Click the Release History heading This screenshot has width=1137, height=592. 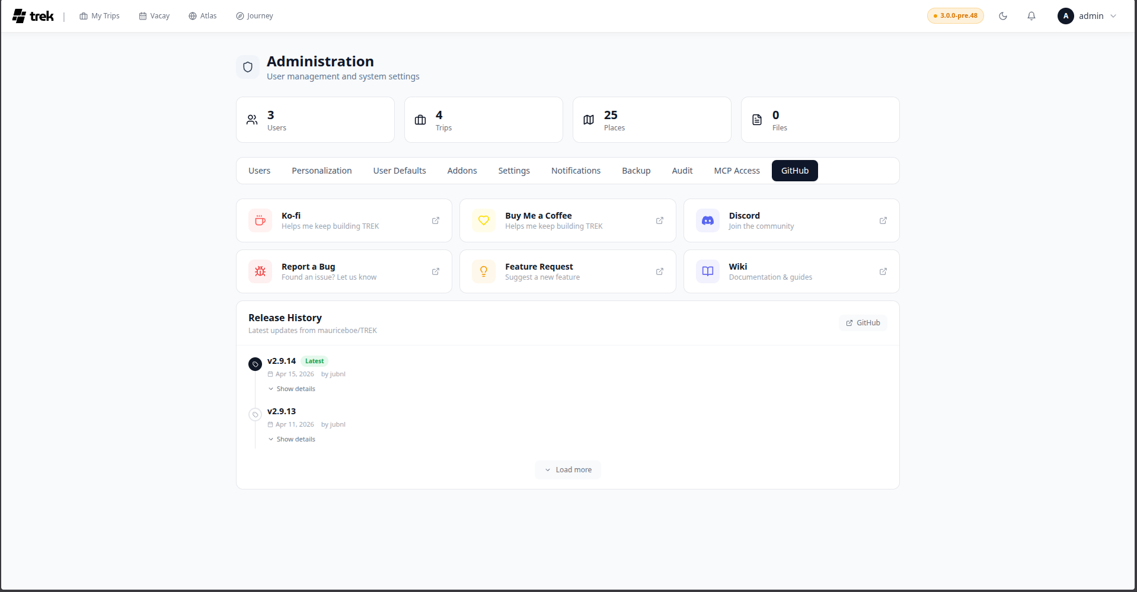[285, 318]
